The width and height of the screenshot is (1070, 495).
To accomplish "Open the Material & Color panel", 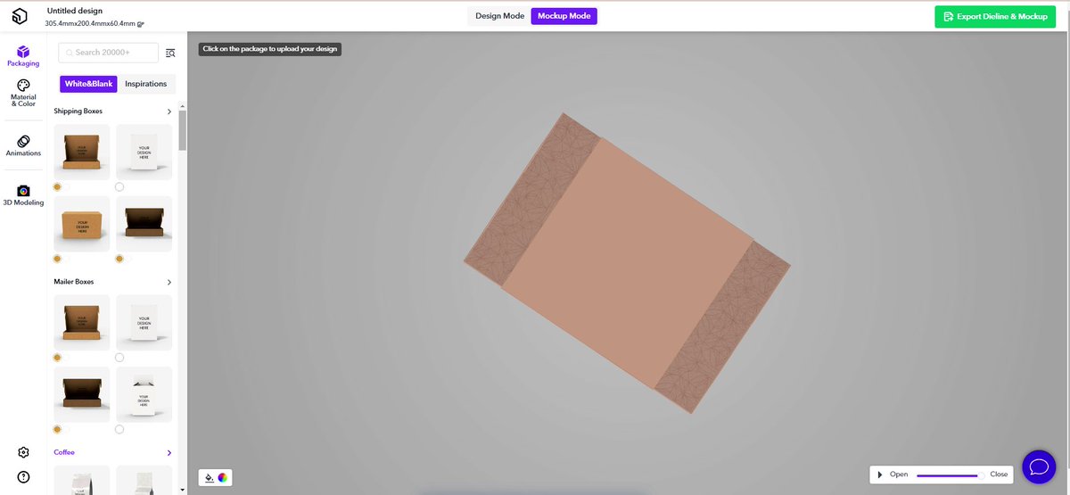I will point(23,93).
